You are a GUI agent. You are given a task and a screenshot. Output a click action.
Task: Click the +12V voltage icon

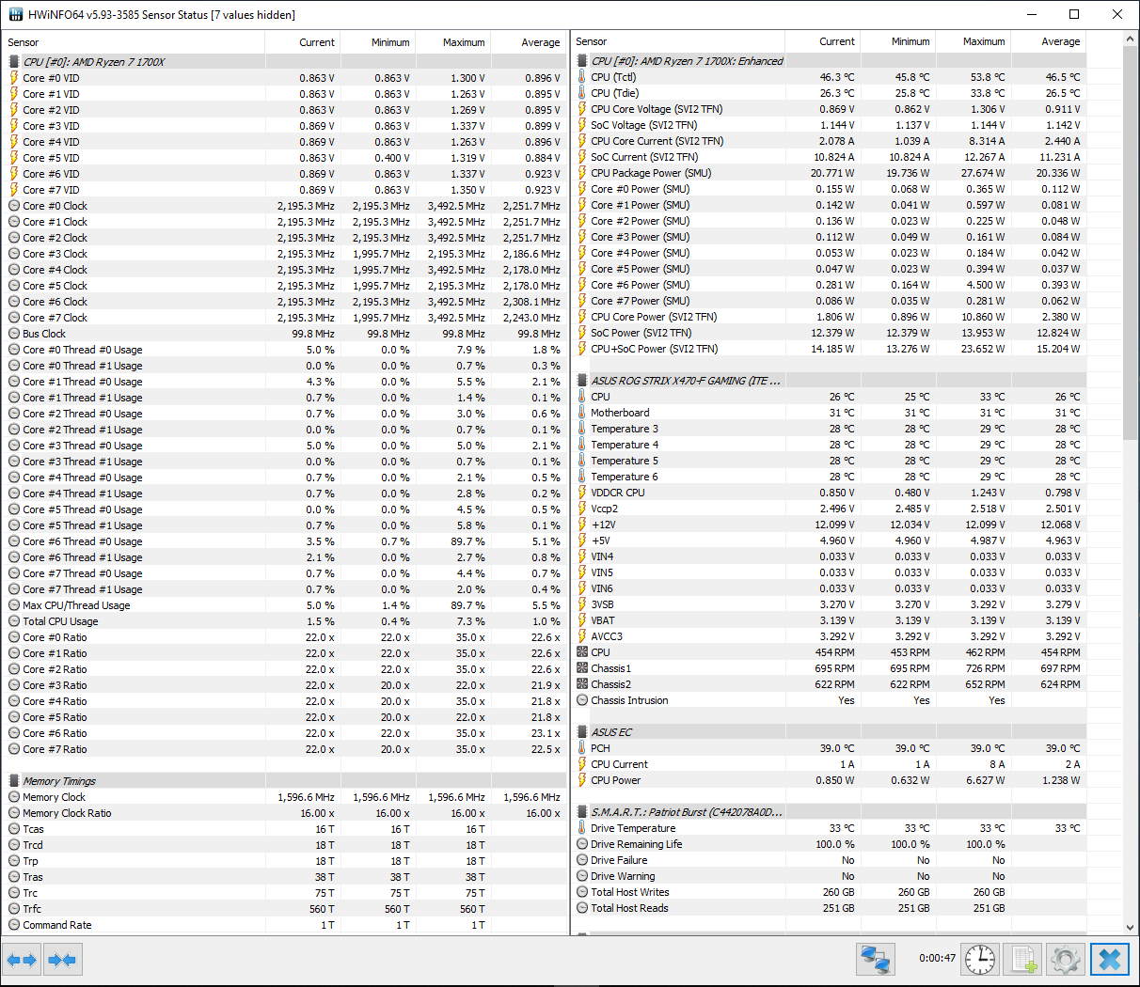(x=582, y=525)
